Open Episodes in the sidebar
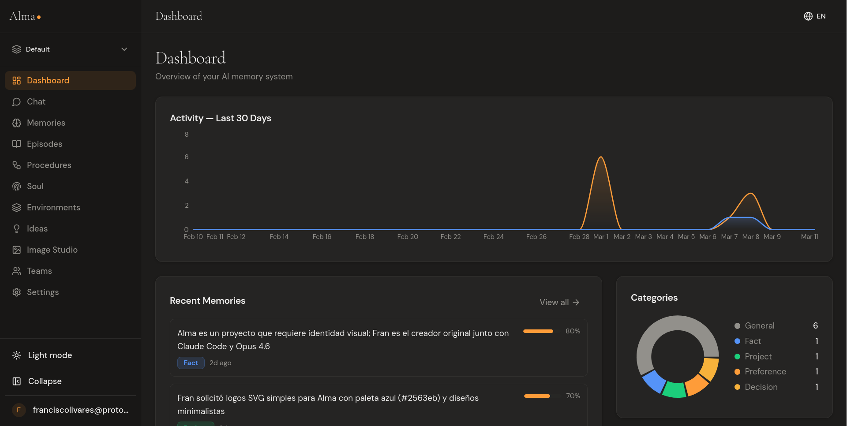The image size is (847, 426). click(x=70, y=144)
